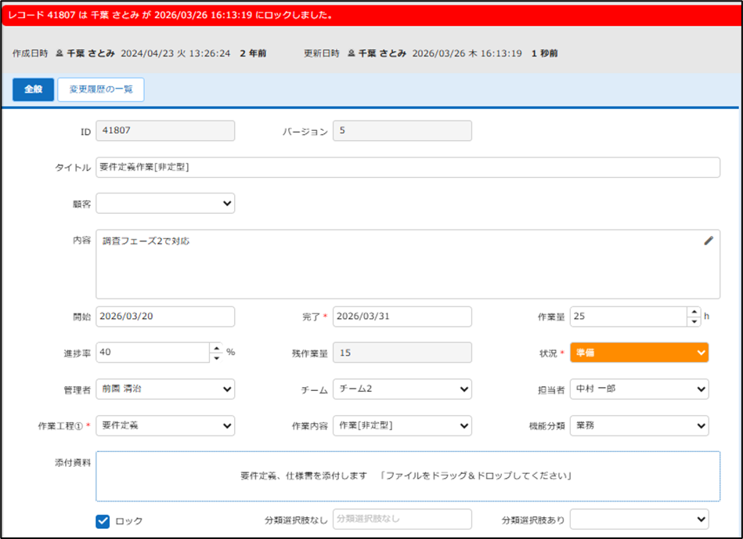Increase 作業量 with the up arrow

coord(694,312)
